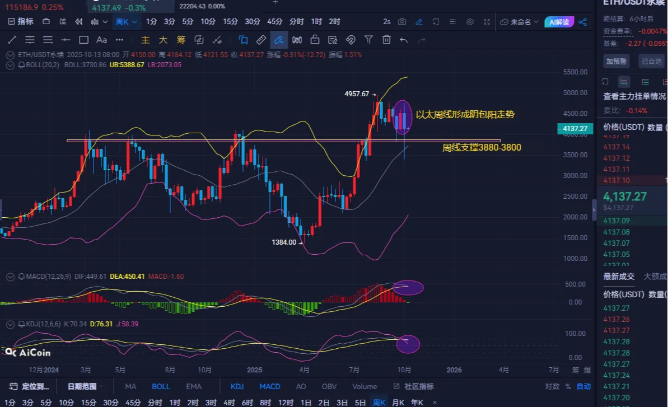Open 社区指标 community indicators
Viewport: 668px width, 407px height.
pos(413,386)
